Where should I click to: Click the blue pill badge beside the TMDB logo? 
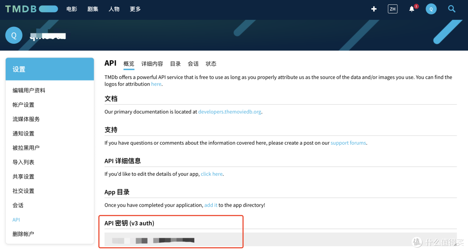(x=49, y=8)
